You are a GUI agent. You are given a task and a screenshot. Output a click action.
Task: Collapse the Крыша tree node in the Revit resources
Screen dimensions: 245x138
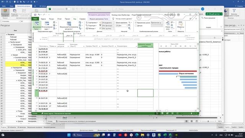click(x=11, y=55)
